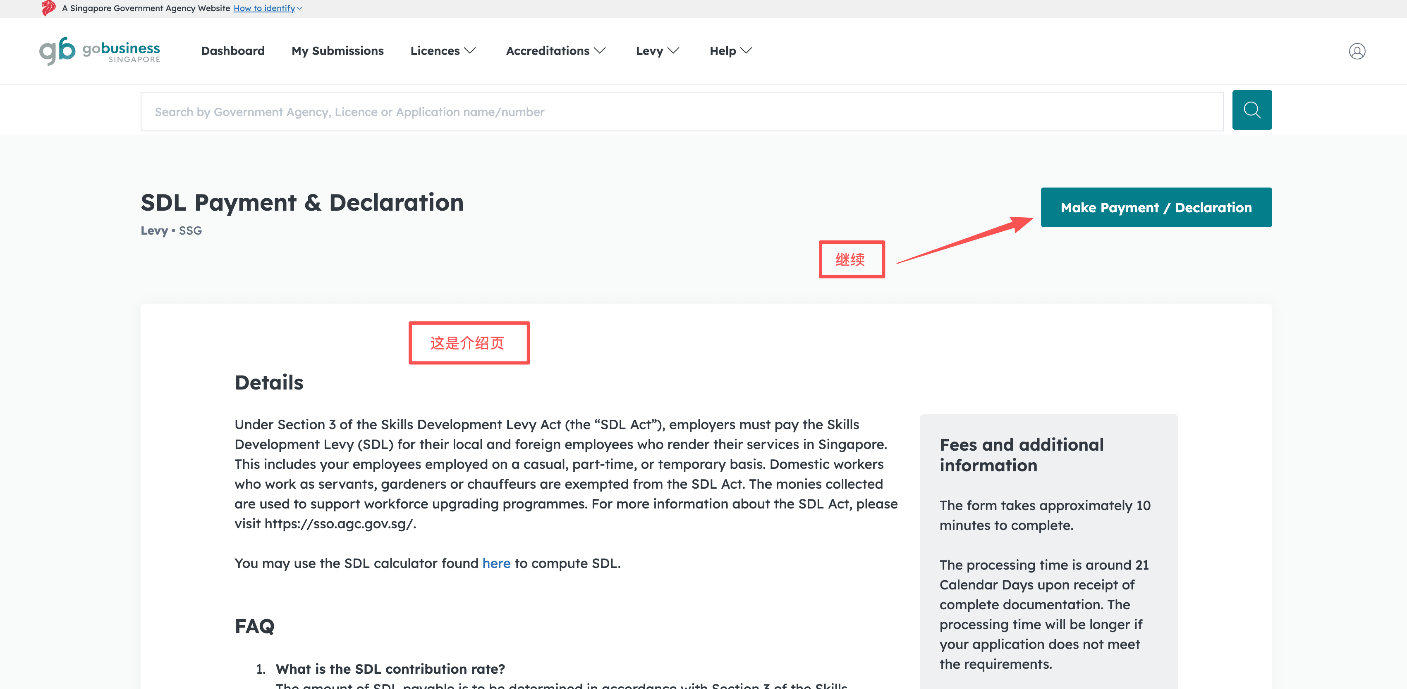Click the 'What is the SDL contribution rate?' question
Image resolution: width=1407 pixels, height=689 pixels.
[390, 669]
